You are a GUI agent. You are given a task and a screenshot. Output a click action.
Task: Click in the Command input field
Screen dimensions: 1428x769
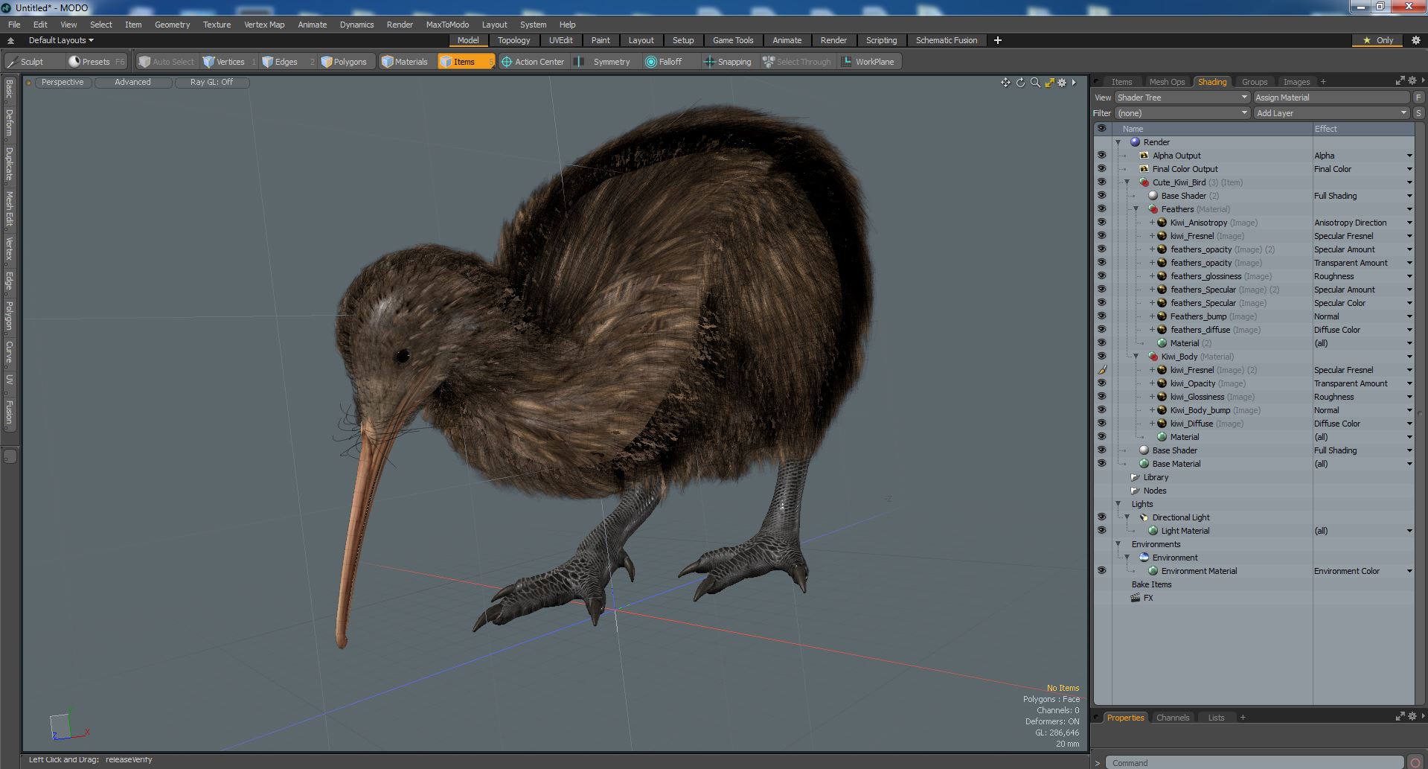(1255, 762)
